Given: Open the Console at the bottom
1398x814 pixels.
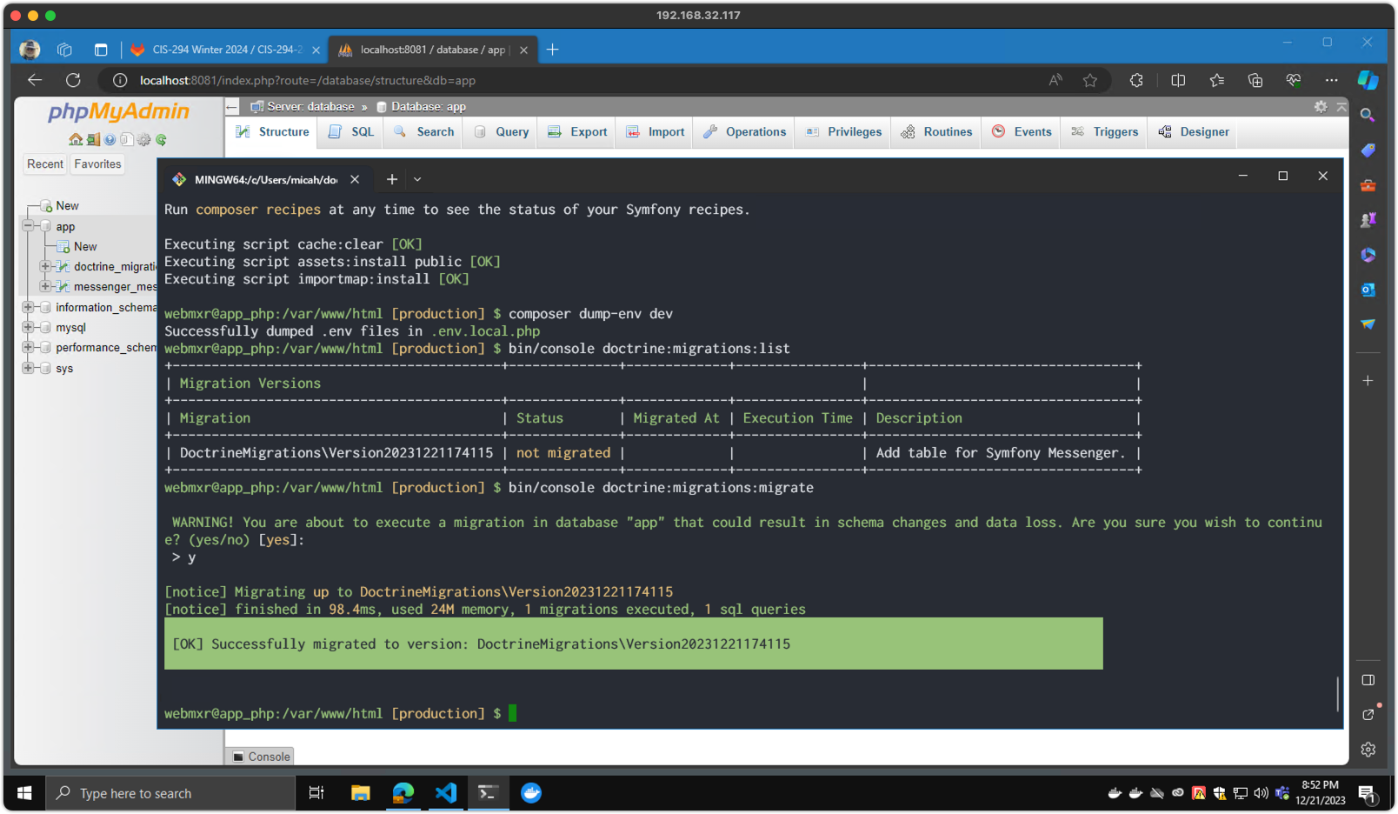Looking at the screenshot, I should coord(258,756).
